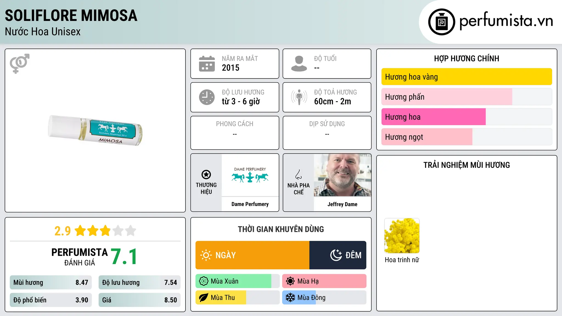Click the green 7.1 Perfumista score
562x316 pixels.
point(124,256)
